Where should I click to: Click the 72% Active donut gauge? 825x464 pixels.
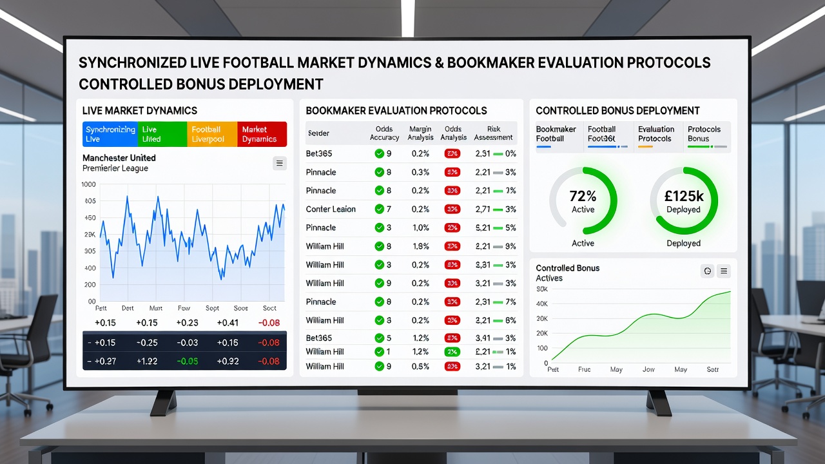tap(583, 201)
